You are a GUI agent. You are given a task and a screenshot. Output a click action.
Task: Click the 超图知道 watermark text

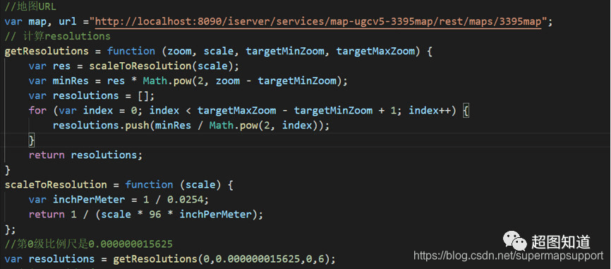[x=560, y=241]
